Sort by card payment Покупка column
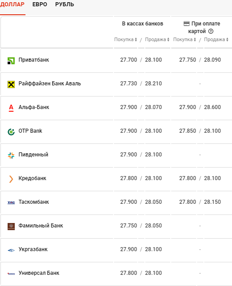 185,39
